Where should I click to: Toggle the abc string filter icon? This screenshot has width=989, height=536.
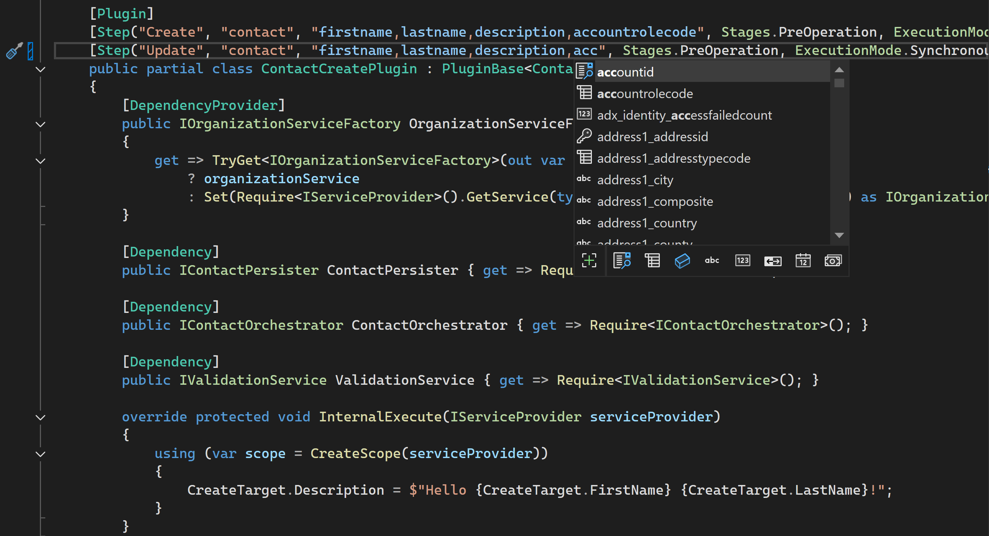click(x=712, y=260)
